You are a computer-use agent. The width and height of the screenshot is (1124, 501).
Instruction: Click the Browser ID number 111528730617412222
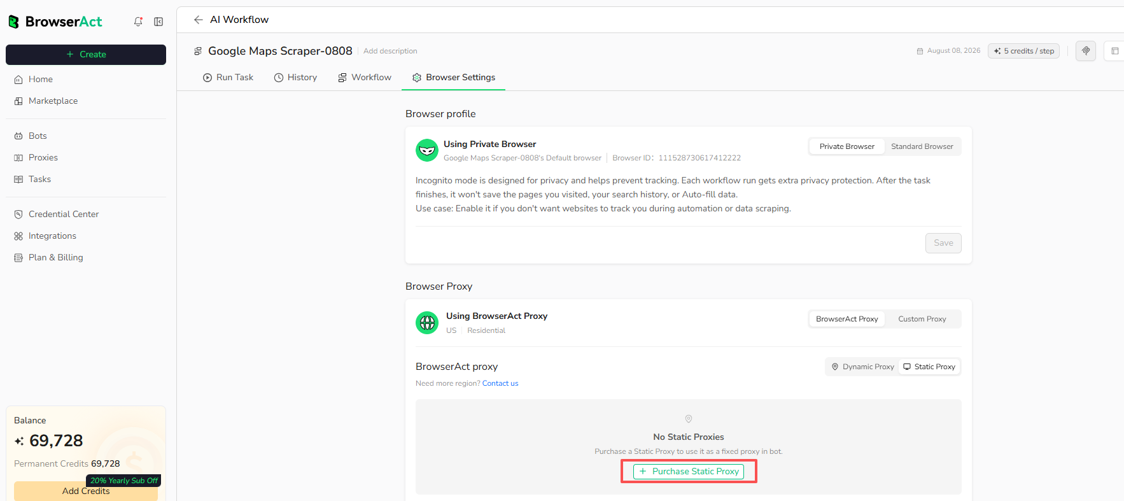699,158
